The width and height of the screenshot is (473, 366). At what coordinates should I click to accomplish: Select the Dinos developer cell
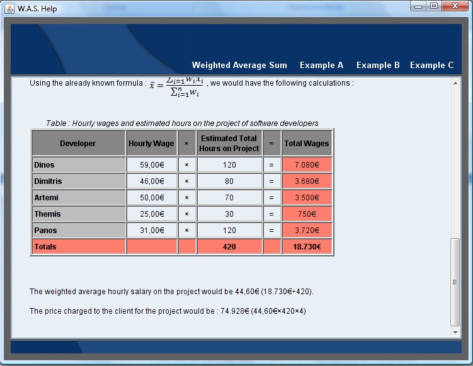click(79, 165)
